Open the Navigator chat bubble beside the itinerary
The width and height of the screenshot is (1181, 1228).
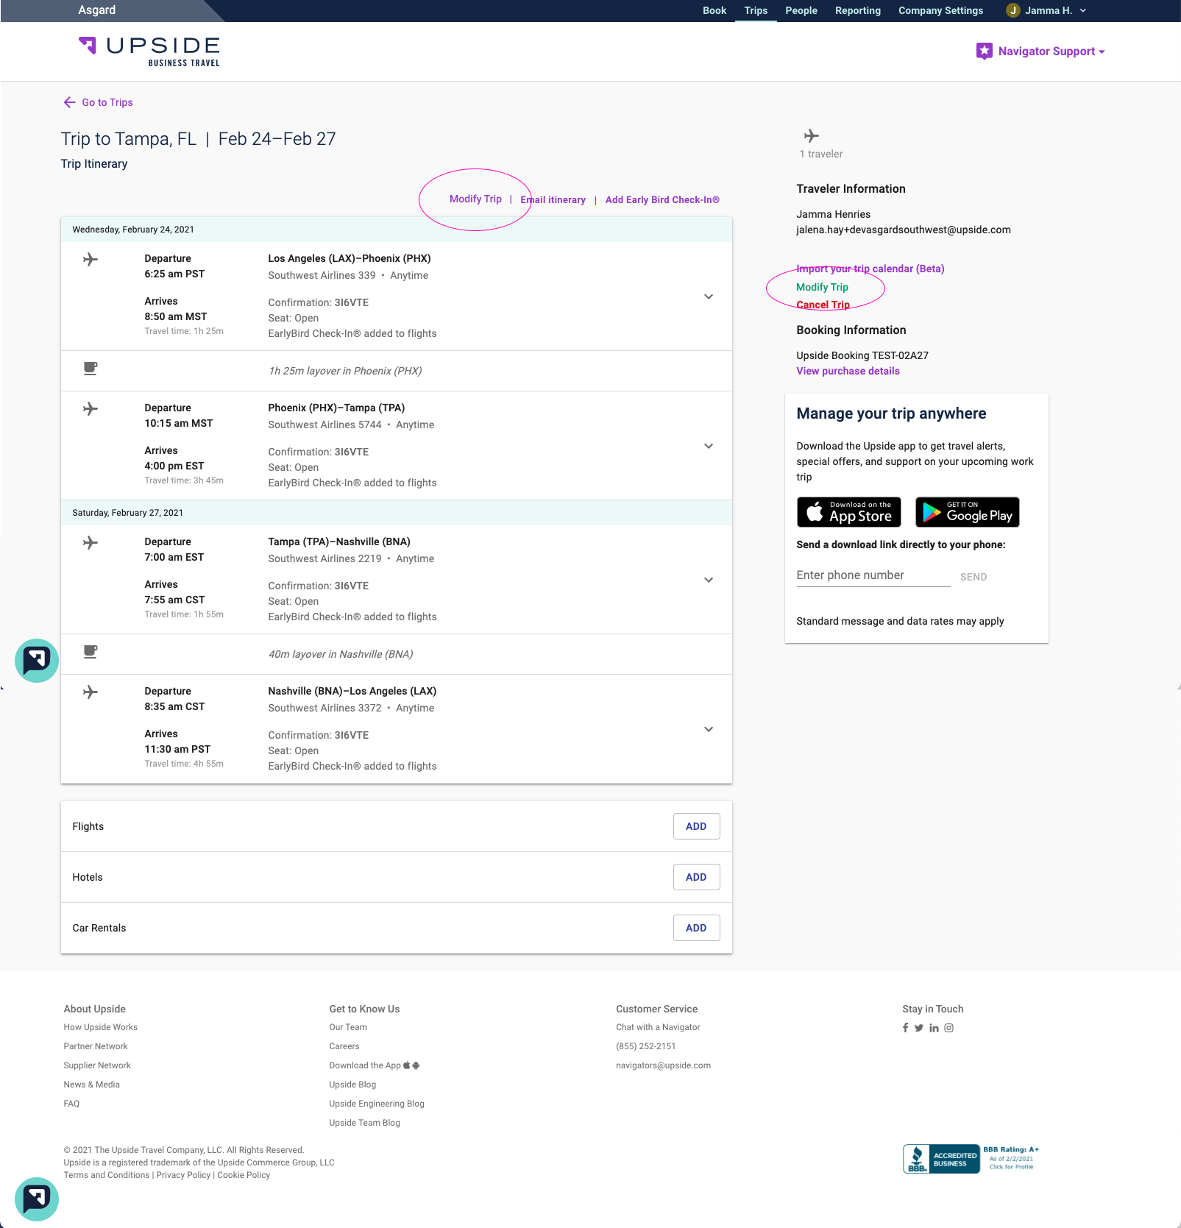point(37,661)
